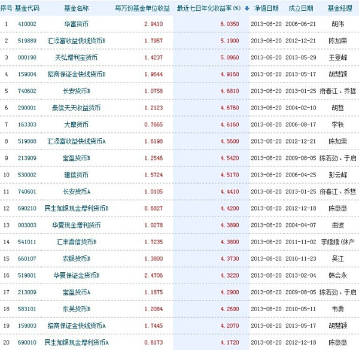This screenshot has width=359, height=350.
Task: Open fund 汇添富收益快线货币A
Action: (76, 141)
